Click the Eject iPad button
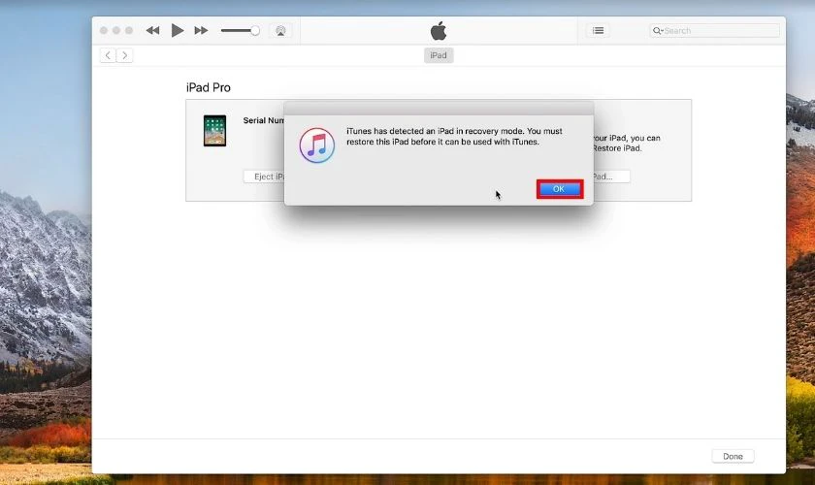Viewport: 815px width, 485px height. tap(264, 177)
